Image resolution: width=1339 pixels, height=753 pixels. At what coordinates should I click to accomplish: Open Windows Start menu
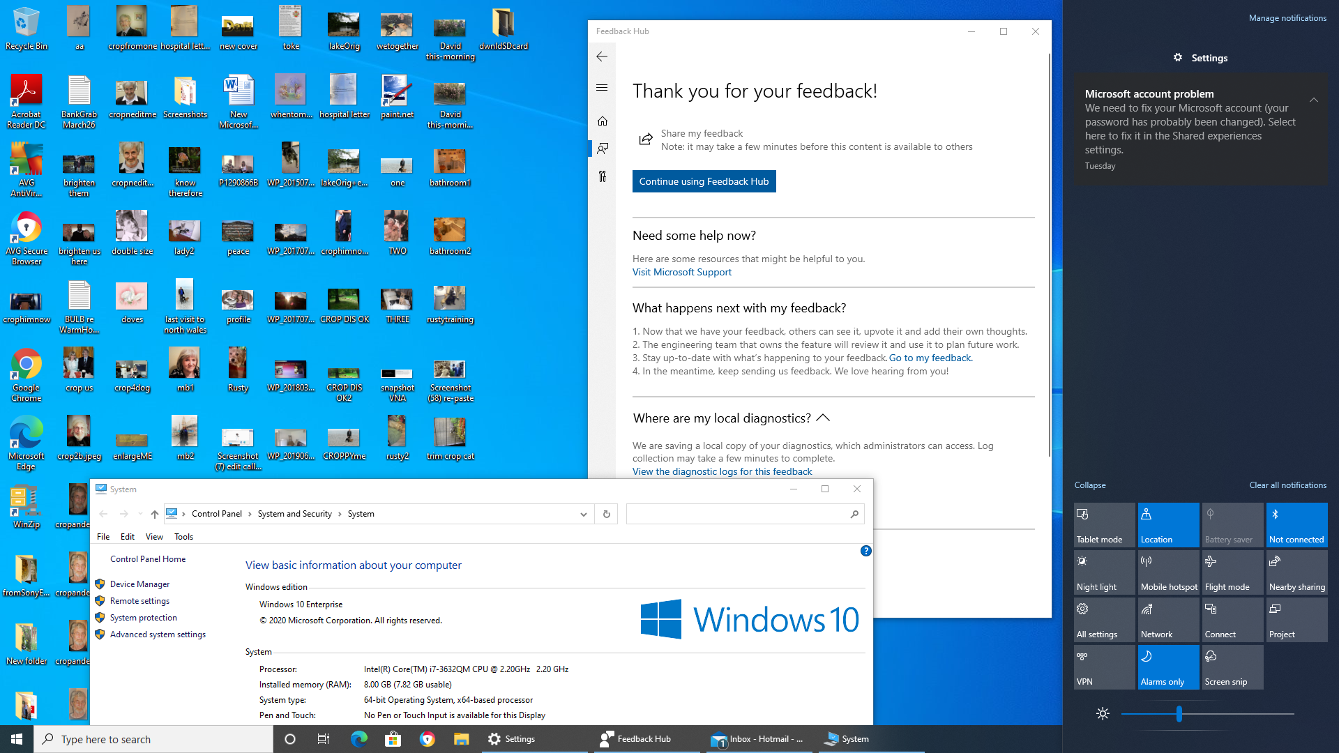coord(17,739)
